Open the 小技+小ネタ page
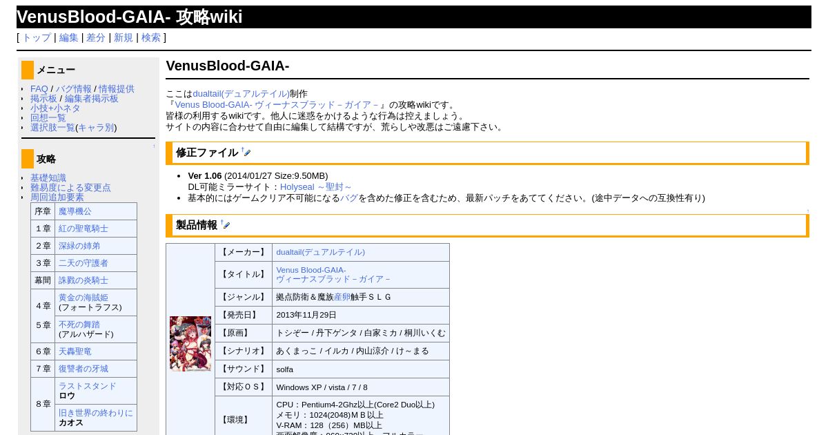The width and height of the screenshot is (828, 435). click(x=55, y=108)
